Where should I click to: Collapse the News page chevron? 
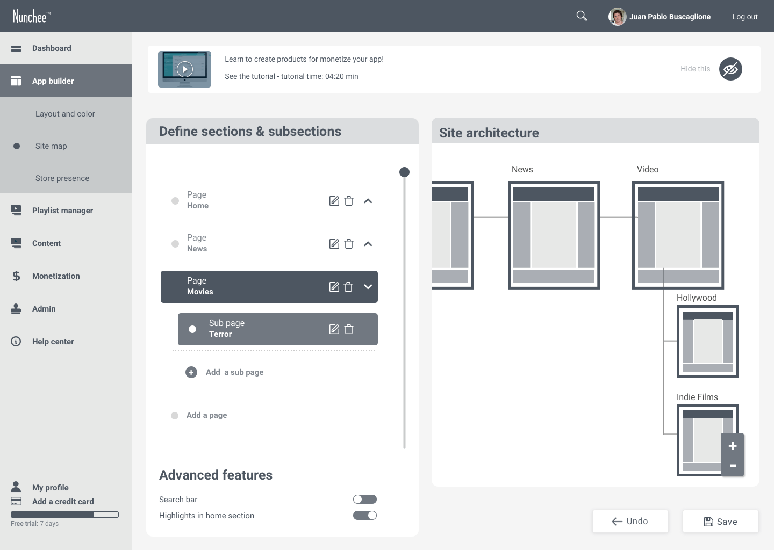click(368, 244)
